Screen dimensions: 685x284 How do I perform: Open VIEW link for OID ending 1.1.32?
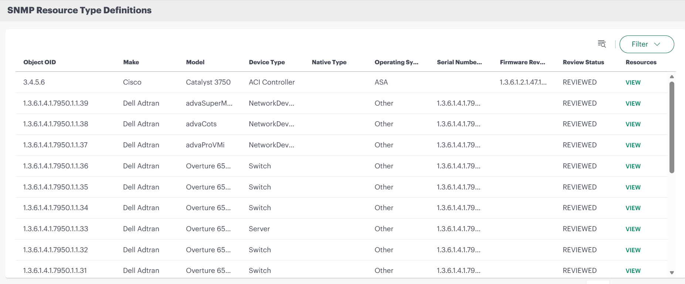click(x=633, y=250)
